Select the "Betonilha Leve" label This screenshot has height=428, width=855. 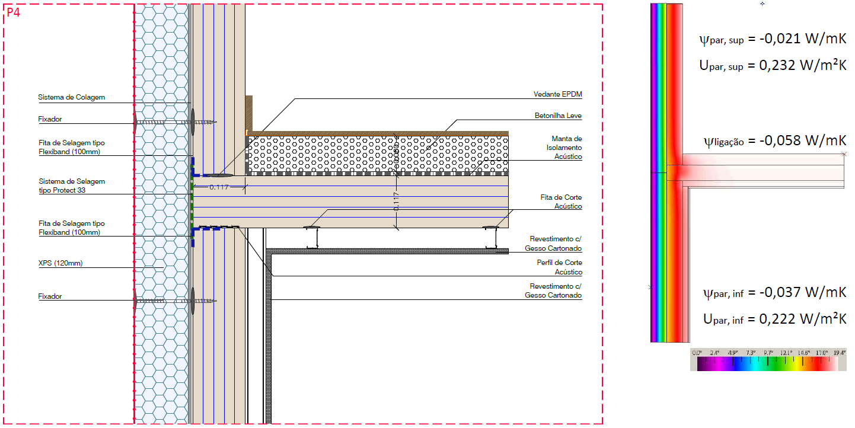tap(558, 116)
